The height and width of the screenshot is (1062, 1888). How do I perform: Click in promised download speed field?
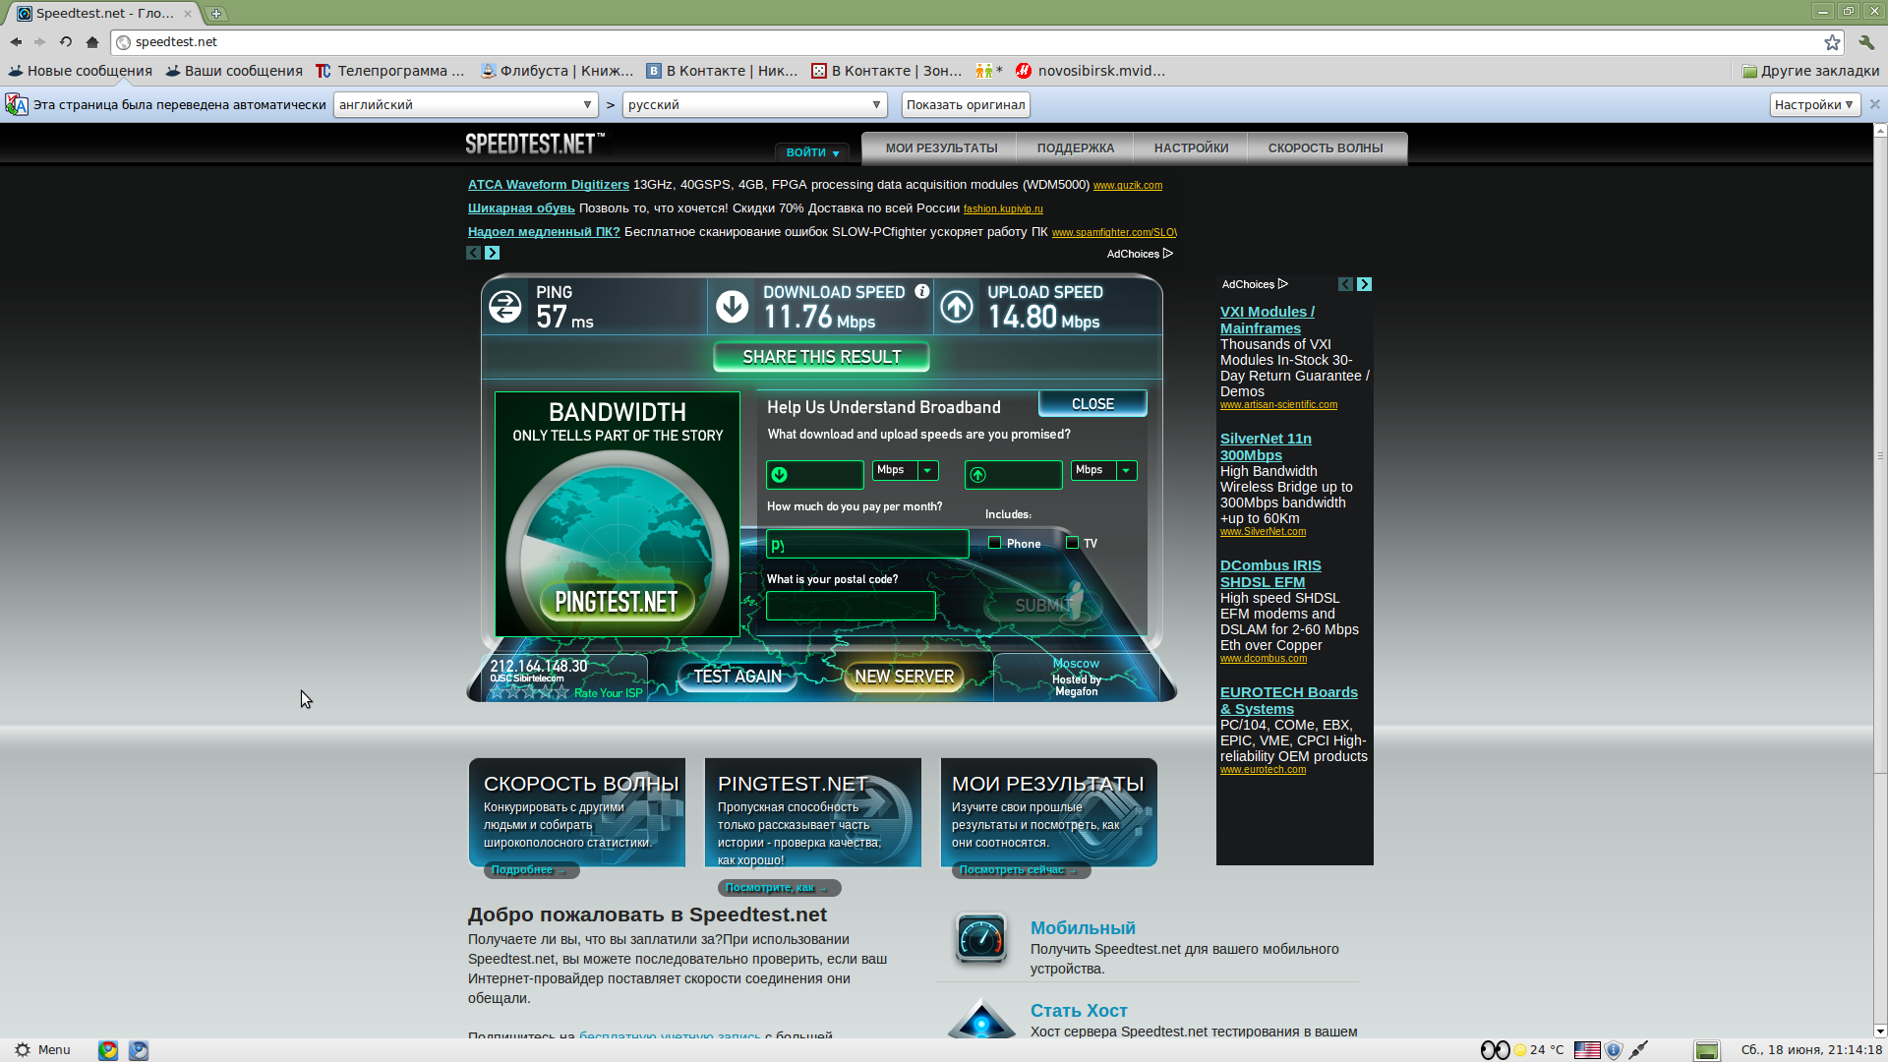tap(815, 475)
